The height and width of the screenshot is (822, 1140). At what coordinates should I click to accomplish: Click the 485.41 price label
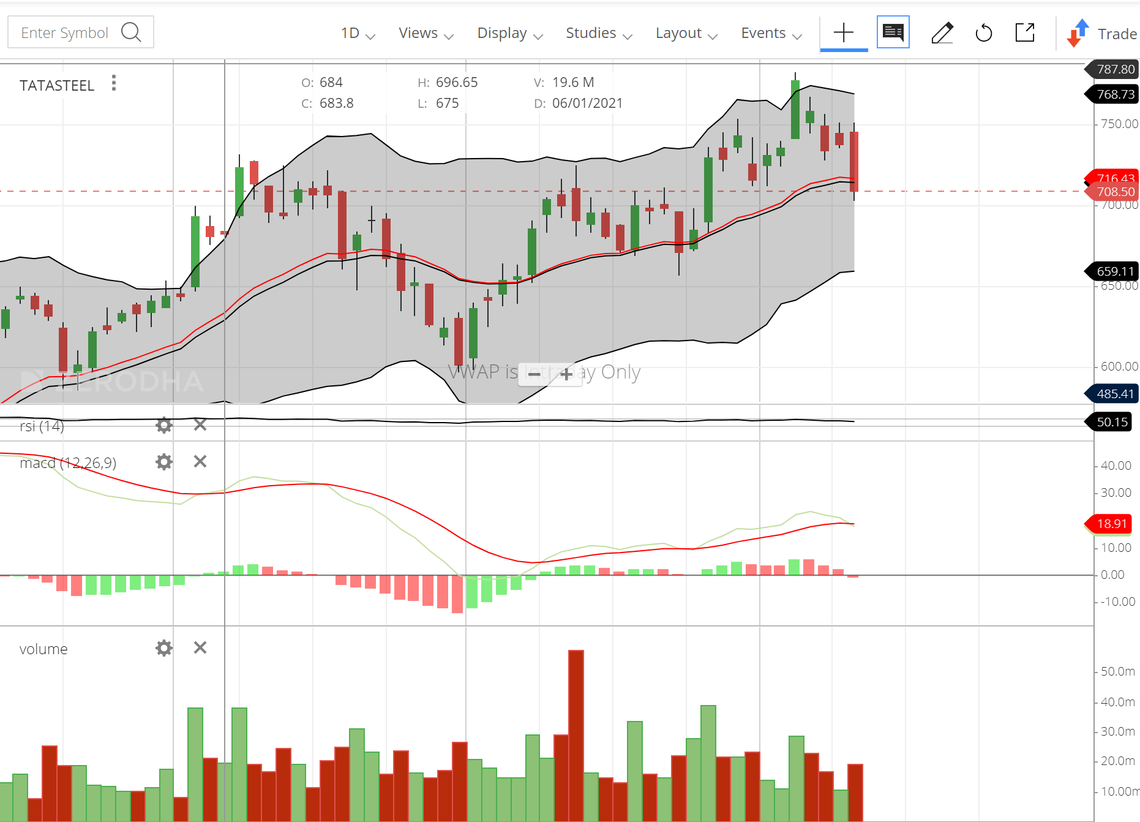[x=1112, y=394]
